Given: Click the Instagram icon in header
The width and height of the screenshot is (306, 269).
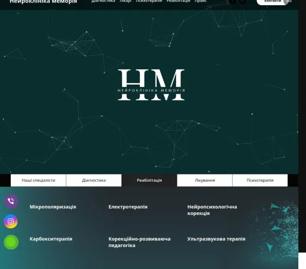Looking at the screenshot, I should point(242,1).
